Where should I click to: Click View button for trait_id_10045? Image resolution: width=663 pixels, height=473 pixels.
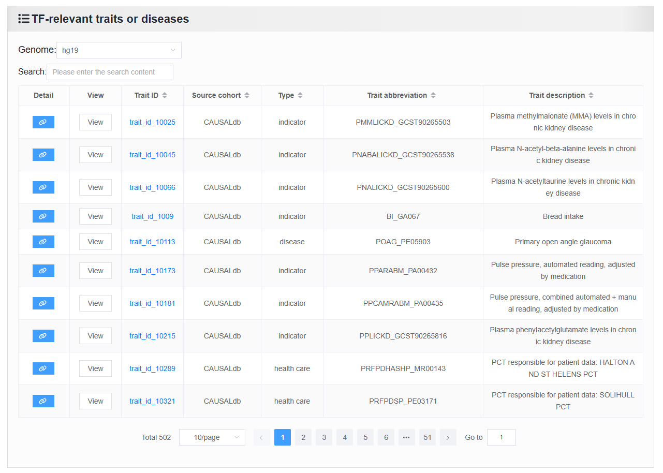(x=95, y=155)
